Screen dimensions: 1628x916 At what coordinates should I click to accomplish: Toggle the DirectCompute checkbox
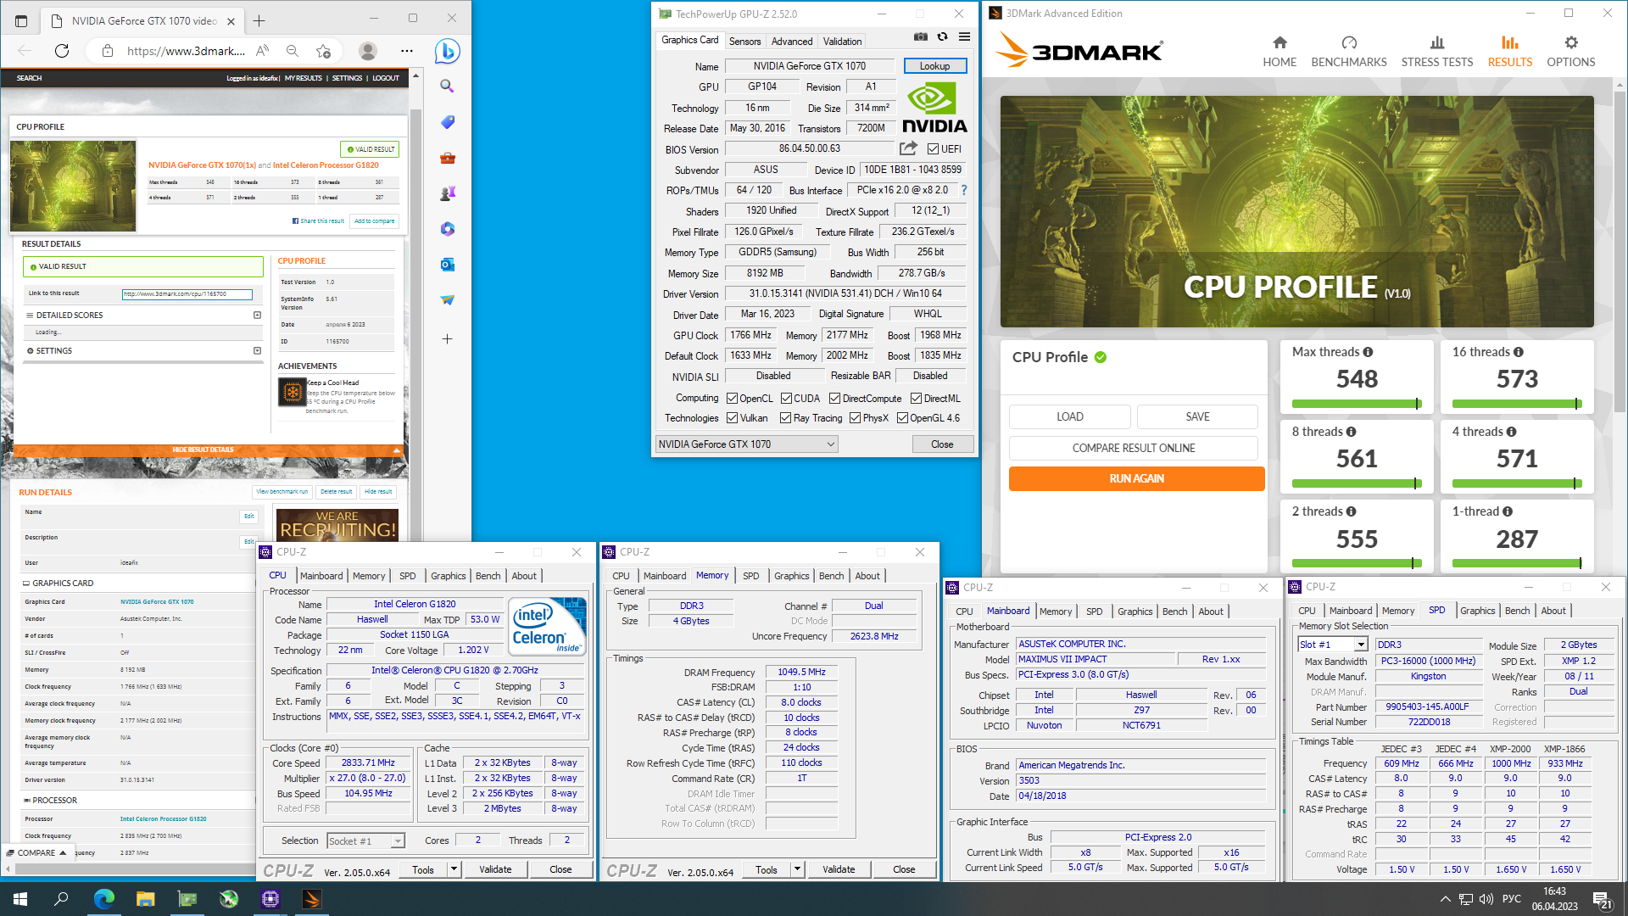(x=834, y=399)
